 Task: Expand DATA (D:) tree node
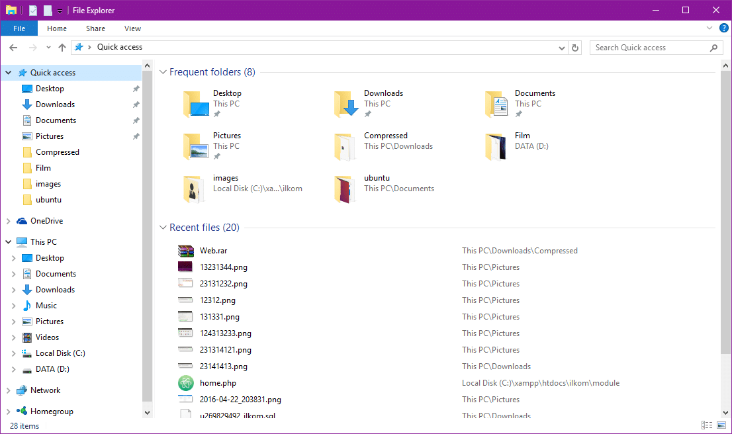pyautogui.click(x=13, y=369)
